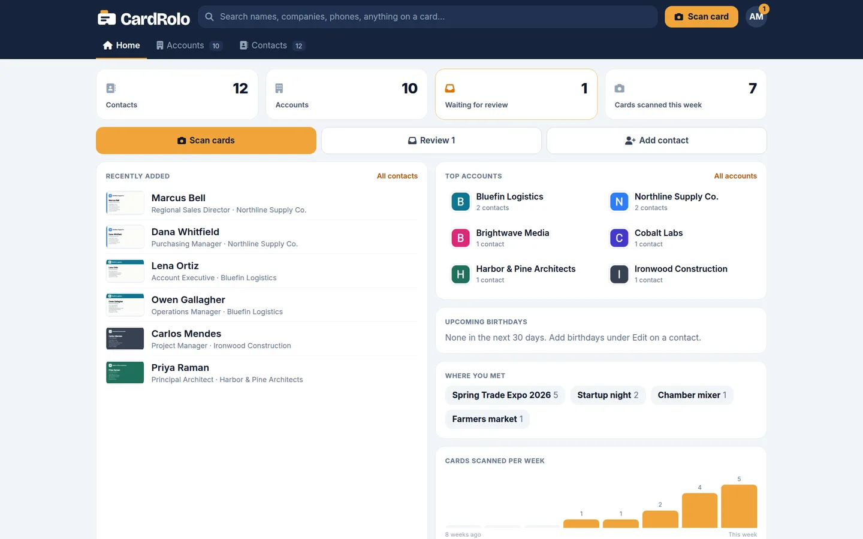
Task: Switch to the Home tab
Action: point(121,46)
